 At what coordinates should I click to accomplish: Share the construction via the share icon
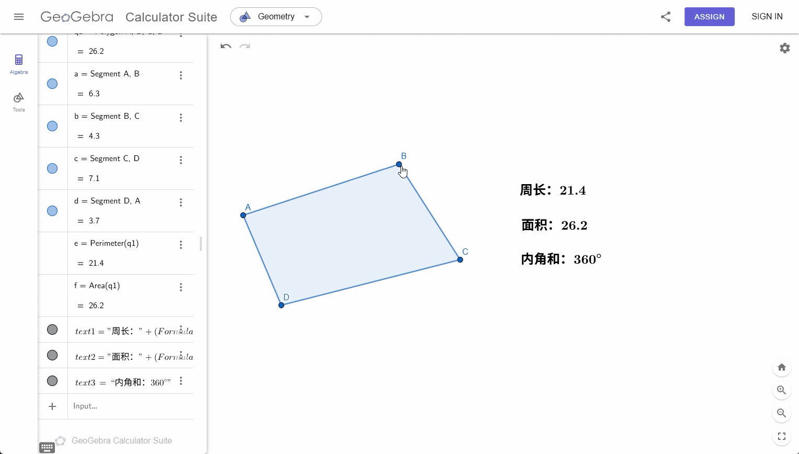click(x=665, y=16)
